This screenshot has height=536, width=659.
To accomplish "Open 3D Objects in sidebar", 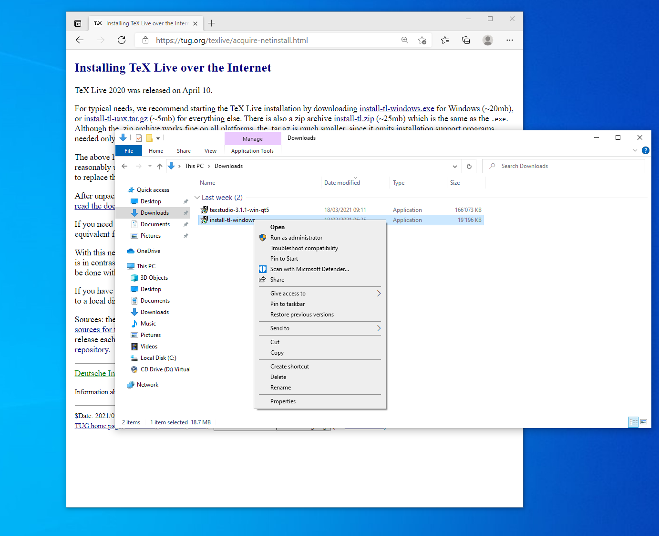I will tap(154, 278).
